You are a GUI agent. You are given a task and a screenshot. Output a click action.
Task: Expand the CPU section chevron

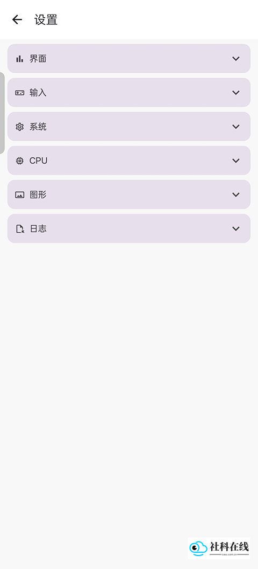pos(236,161)
